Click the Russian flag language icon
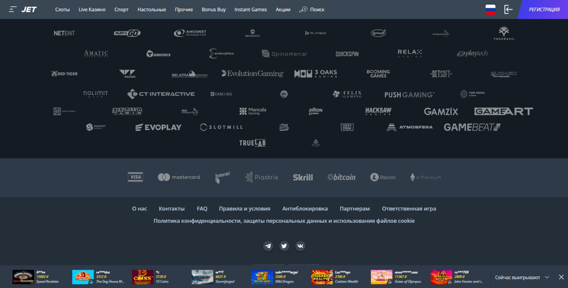Screen dimensions: 568x288 point(491,9)
